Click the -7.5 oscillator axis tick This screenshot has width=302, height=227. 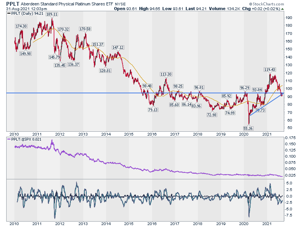coord(289,215)
